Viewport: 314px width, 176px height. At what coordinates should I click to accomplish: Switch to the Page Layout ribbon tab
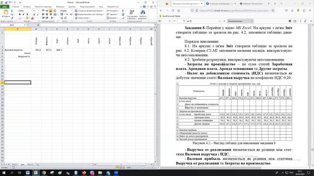tap(43, 6)
